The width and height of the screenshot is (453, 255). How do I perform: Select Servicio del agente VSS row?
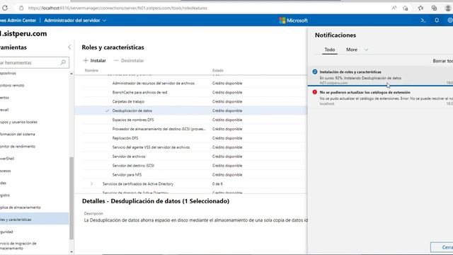190,147
